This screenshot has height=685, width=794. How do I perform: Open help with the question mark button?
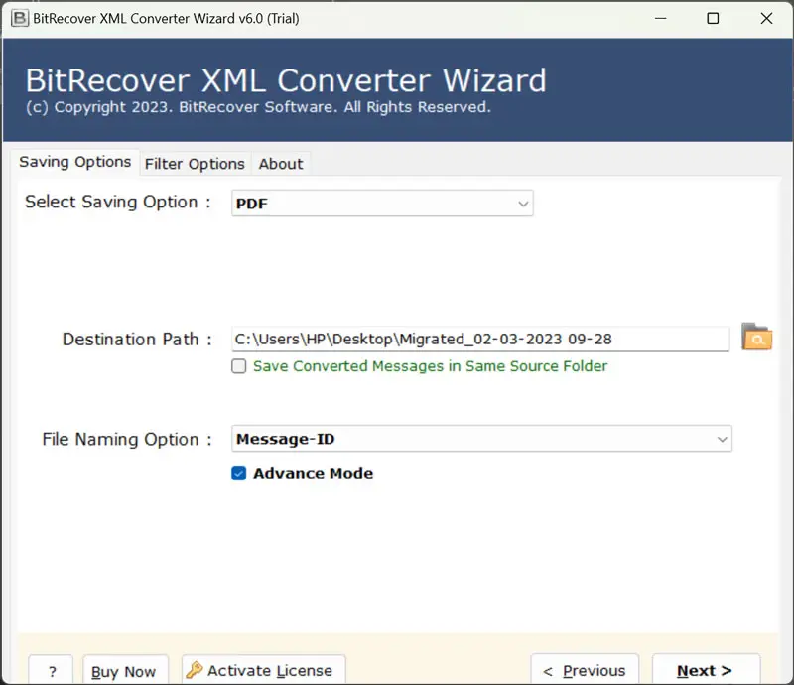(52, 671)
